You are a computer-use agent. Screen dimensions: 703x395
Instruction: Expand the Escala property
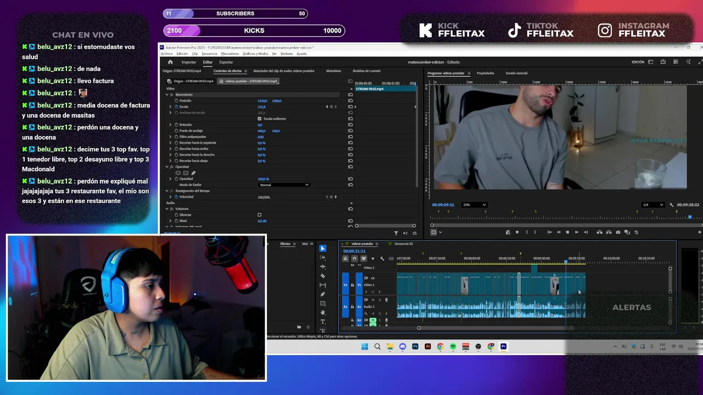click(170, 107)
